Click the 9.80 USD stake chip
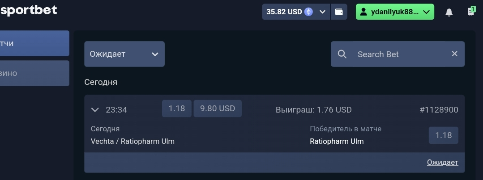The width and height of the screenshot is (483, 180). (x=218, y=109)
